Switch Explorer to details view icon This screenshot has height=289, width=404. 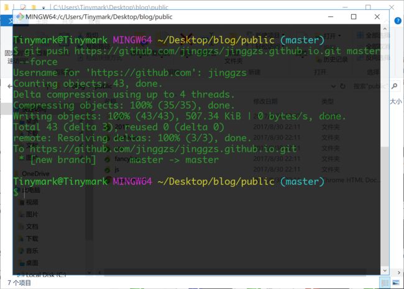385,283
